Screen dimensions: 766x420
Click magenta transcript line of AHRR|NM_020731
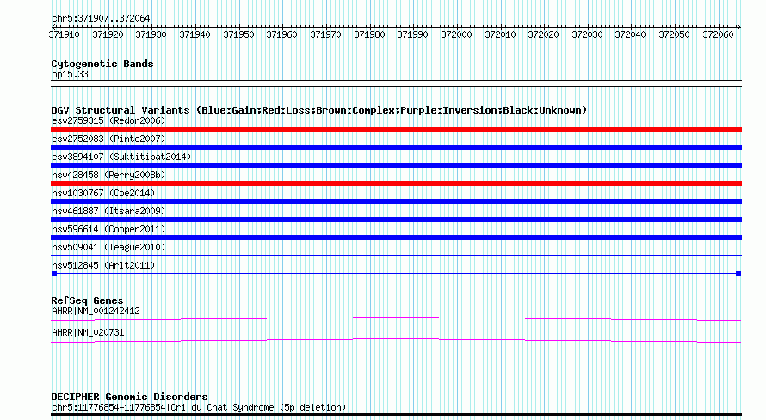396,341
